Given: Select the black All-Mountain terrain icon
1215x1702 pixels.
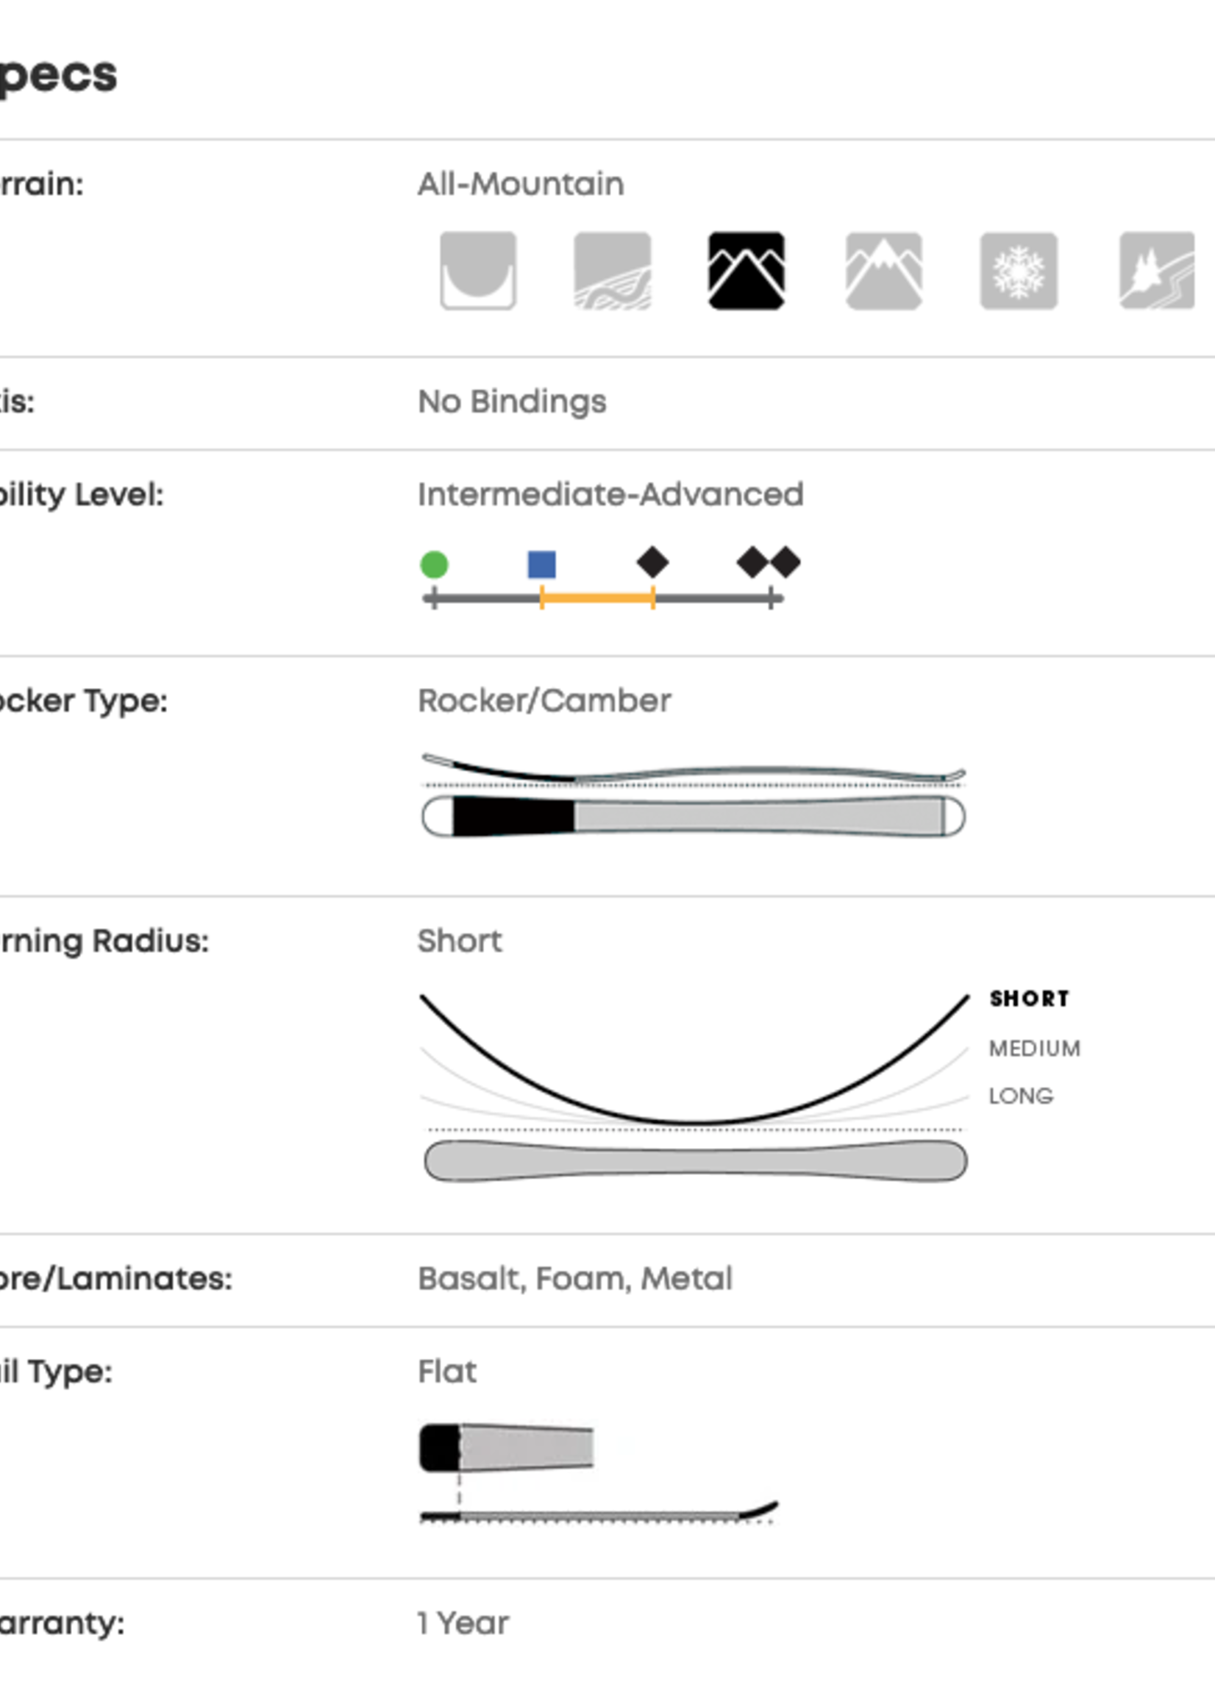Looking at the screenshot, I should point(747,270).
